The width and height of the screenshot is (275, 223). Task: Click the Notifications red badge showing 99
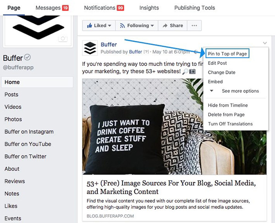click(121, 8)
